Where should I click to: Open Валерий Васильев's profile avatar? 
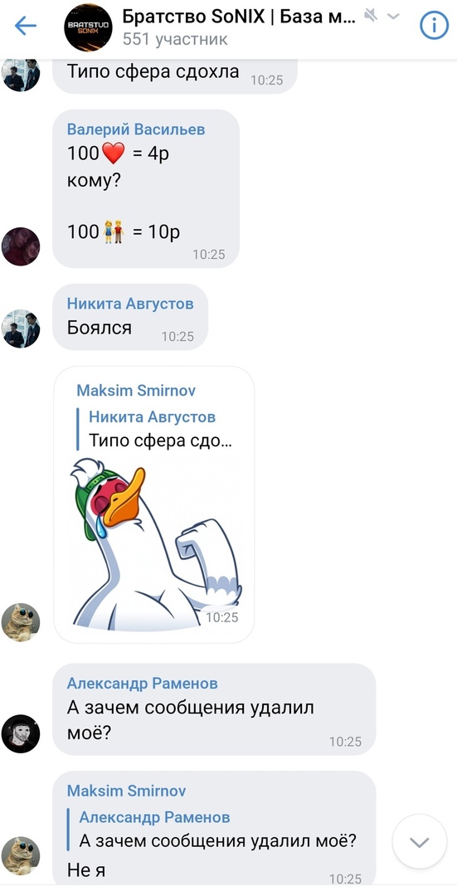click(21, 246)
